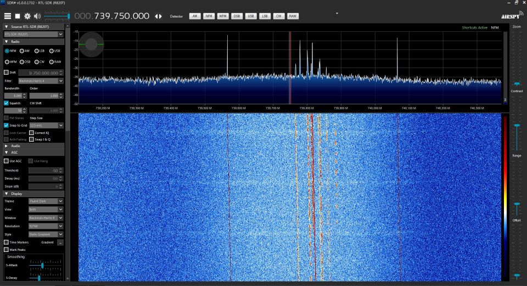Screen dimensions: 527x286
Task: Disable the Squelch checkbox
Action: click(7, 103)
